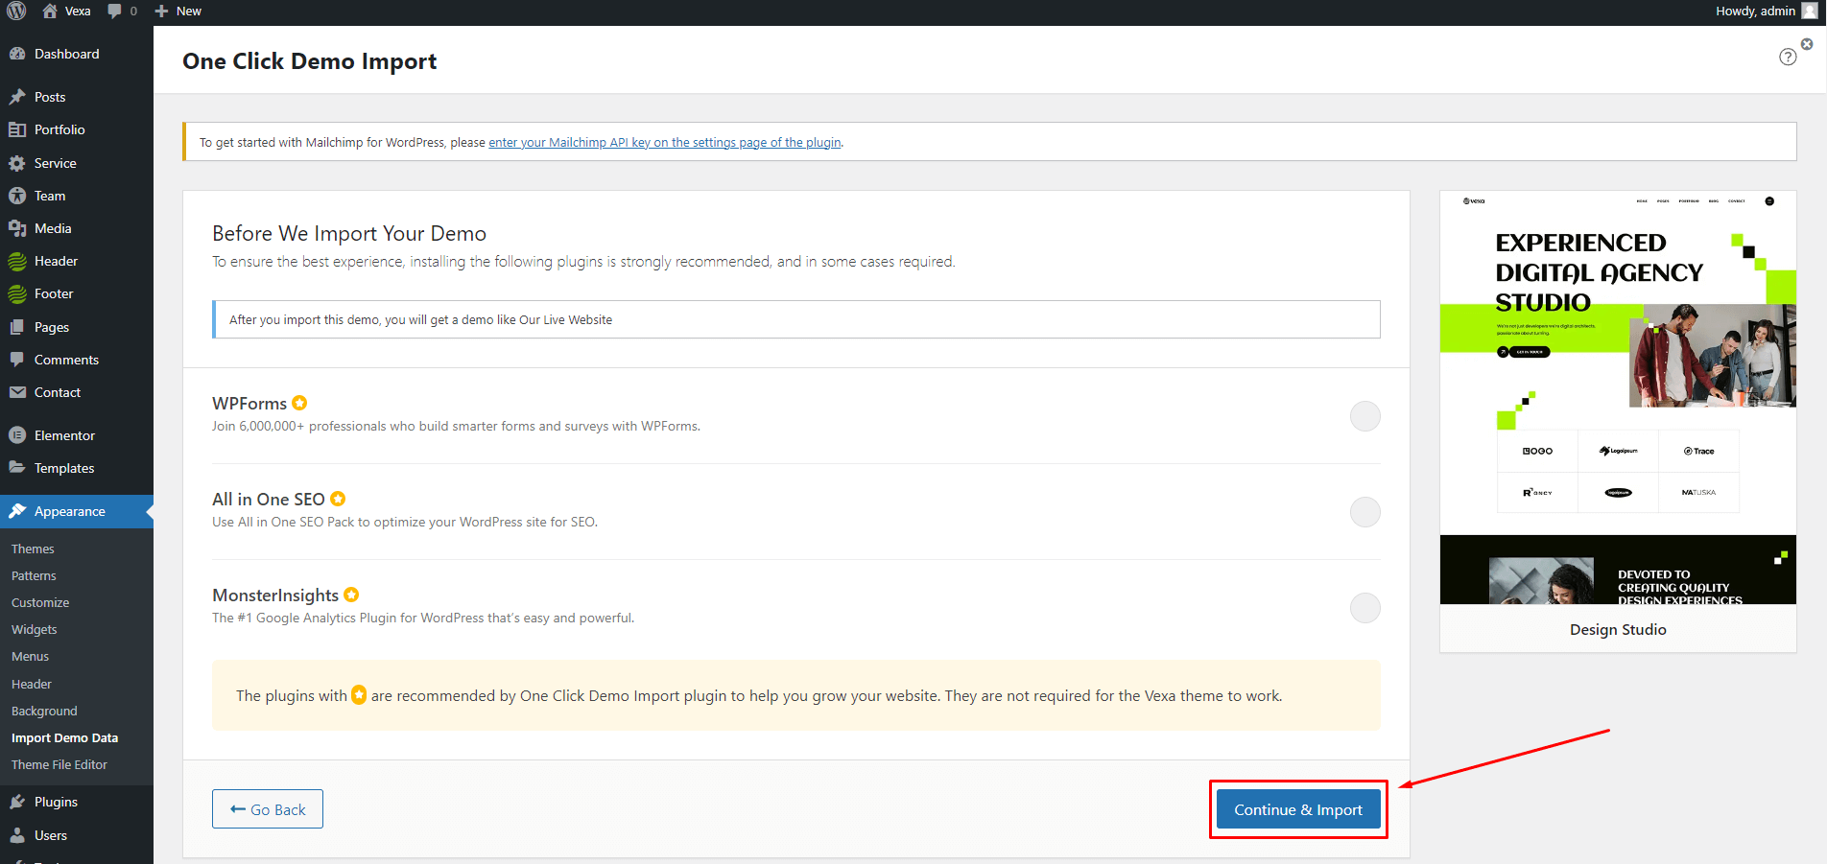Open Theme File Editor submenu item
The image size is (1827, 864).
(59, 765)
